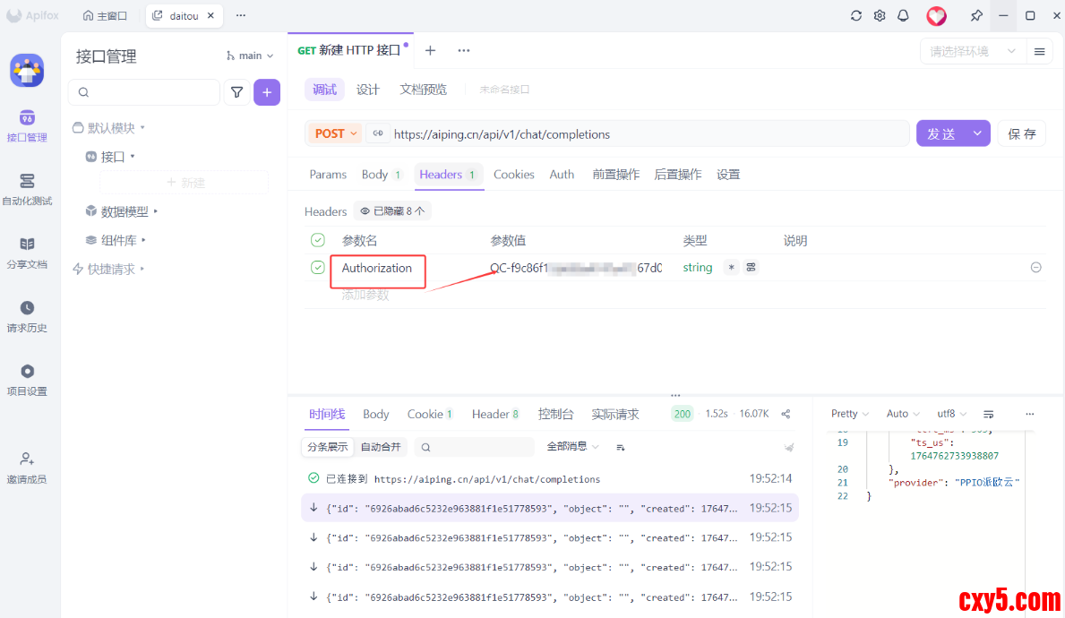This screenshot has height=618, width=1065.
Task: Show the 8 hidden headers
Action: tap(392, 211)
